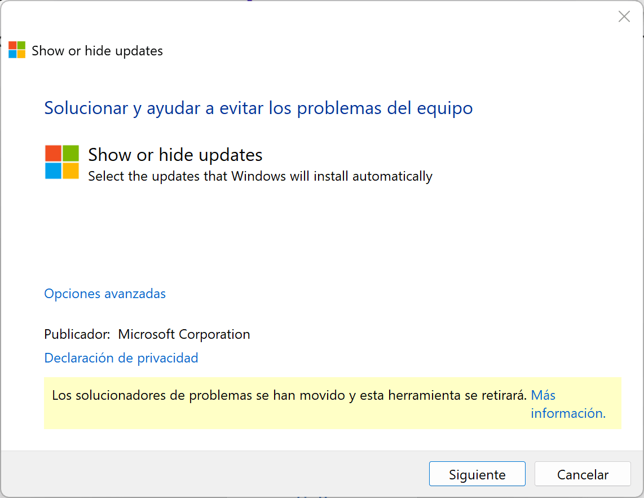Image resolution: width=644 pixels, height=498 pixels.
Task: Open Declaración de privacidad
Action: (x=121, y=357)
